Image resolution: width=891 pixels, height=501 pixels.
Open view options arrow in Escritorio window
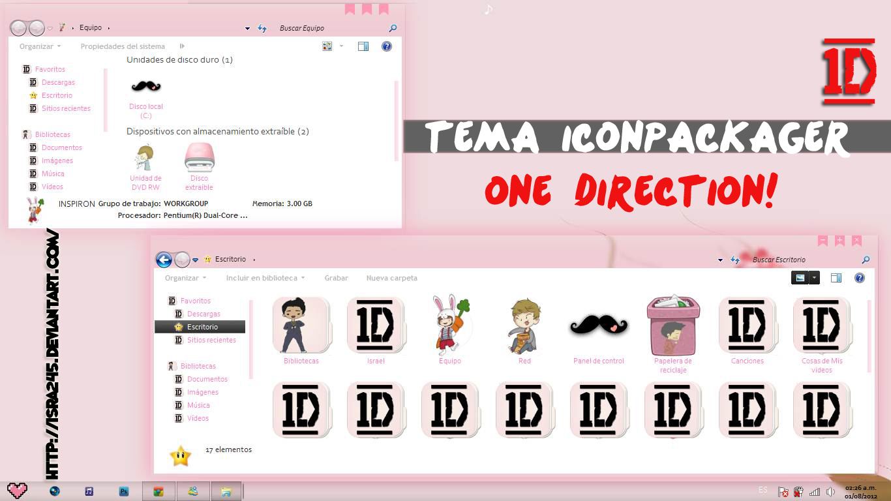[x=814, y=278]
